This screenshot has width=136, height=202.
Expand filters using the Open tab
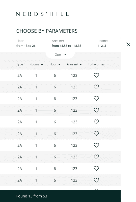pos(60,55)
